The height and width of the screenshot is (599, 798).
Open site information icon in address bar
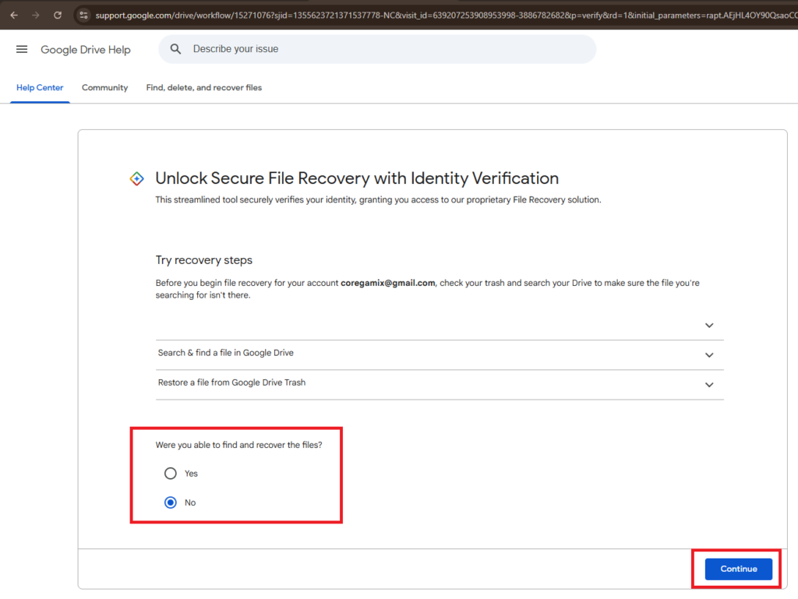pos(84,16)
